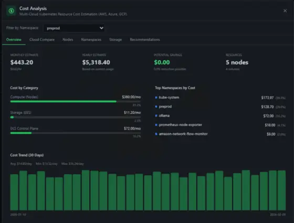Click the Cost Trend (30 Days) heading
294x223 pixels.
tap(27, 155)
